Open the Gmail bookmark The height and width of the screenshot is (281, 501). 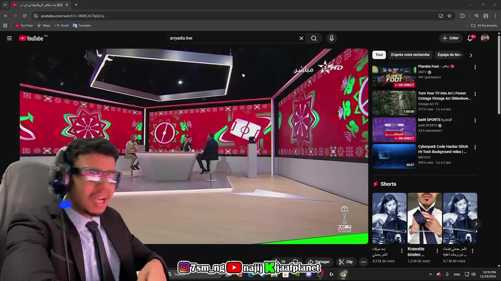(62, 25)
